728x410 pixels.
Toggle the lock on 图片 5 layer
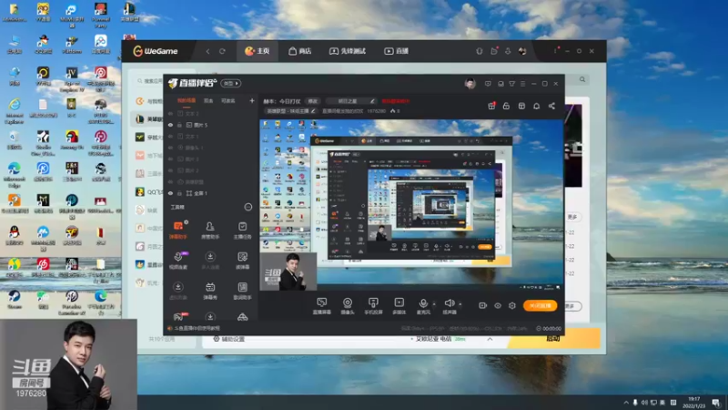pos(179,125)
